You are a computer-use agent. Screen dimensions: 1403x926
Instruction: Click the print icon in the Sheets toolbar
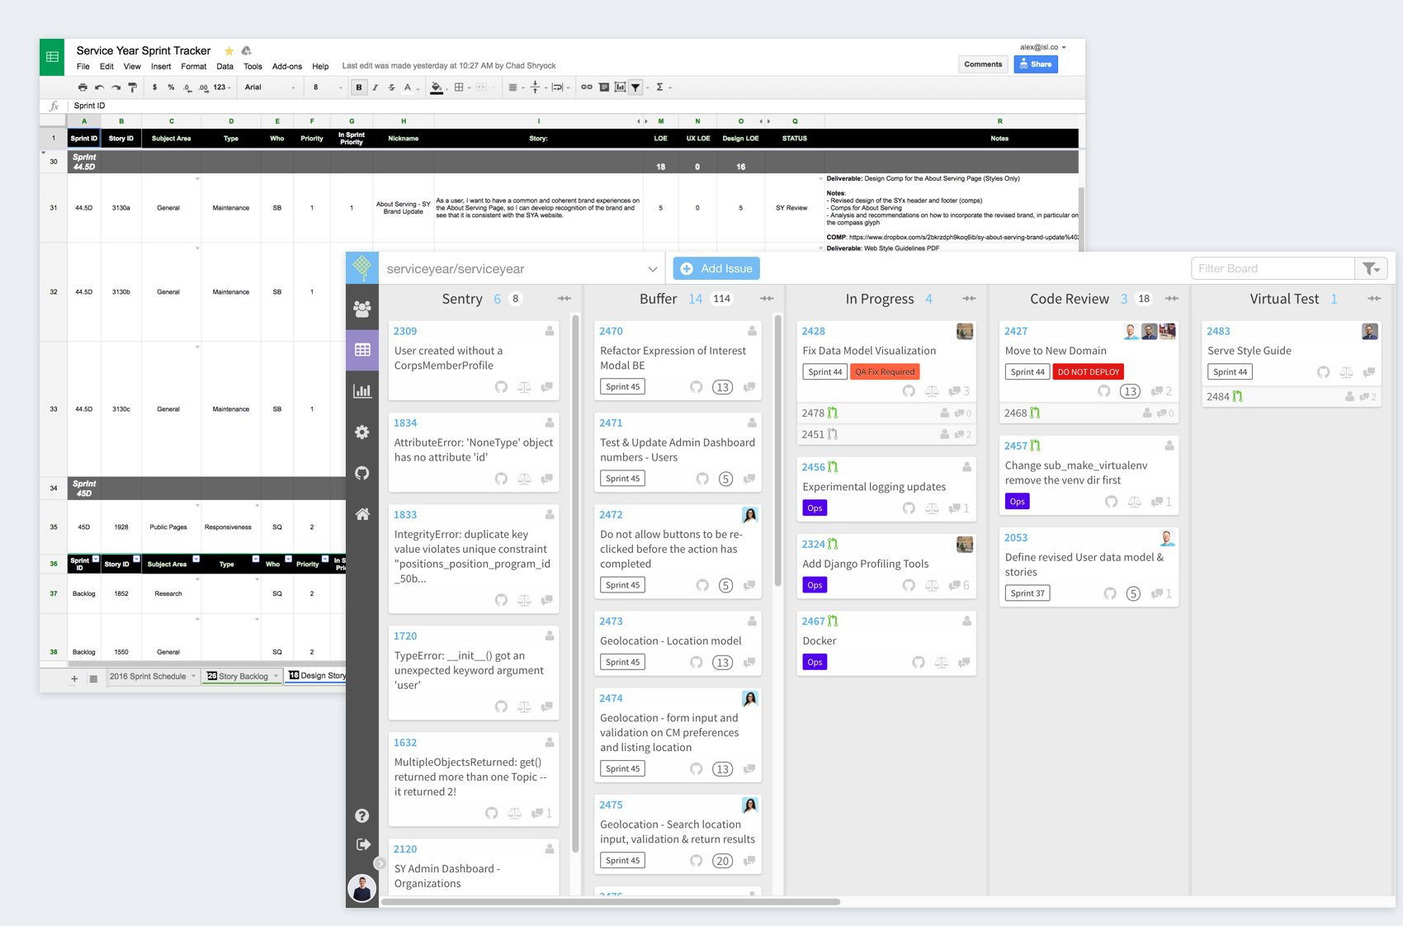tap(83, 87)
